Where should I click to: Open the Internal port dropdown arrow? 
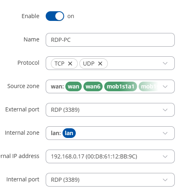tap(165, 180)
